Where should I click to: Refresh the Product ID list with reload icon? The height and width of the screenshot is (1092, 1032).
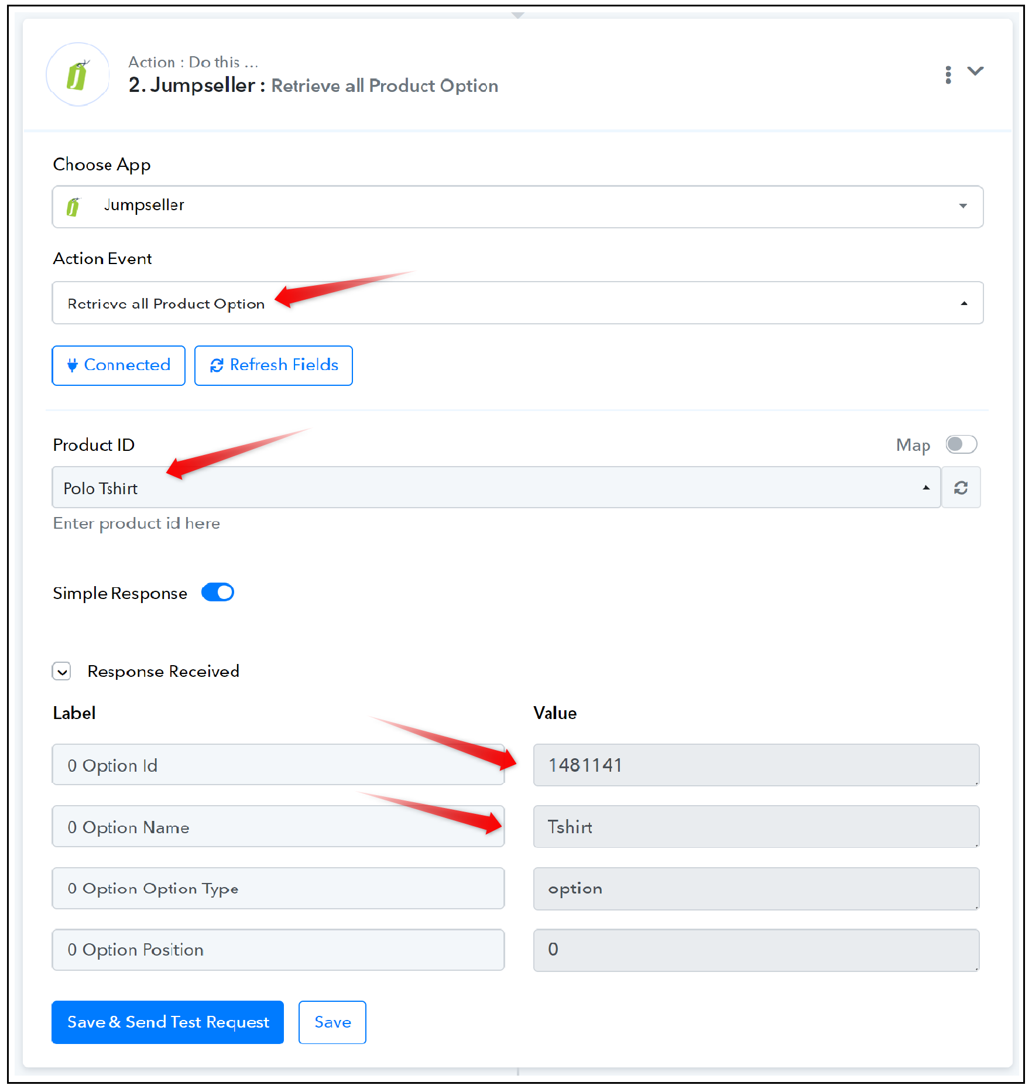click(961, 487)
